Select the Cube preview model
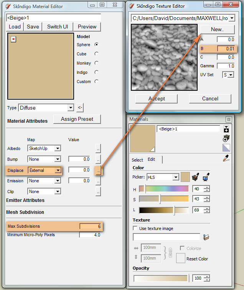Screen dimensions: 244x290 96,54
